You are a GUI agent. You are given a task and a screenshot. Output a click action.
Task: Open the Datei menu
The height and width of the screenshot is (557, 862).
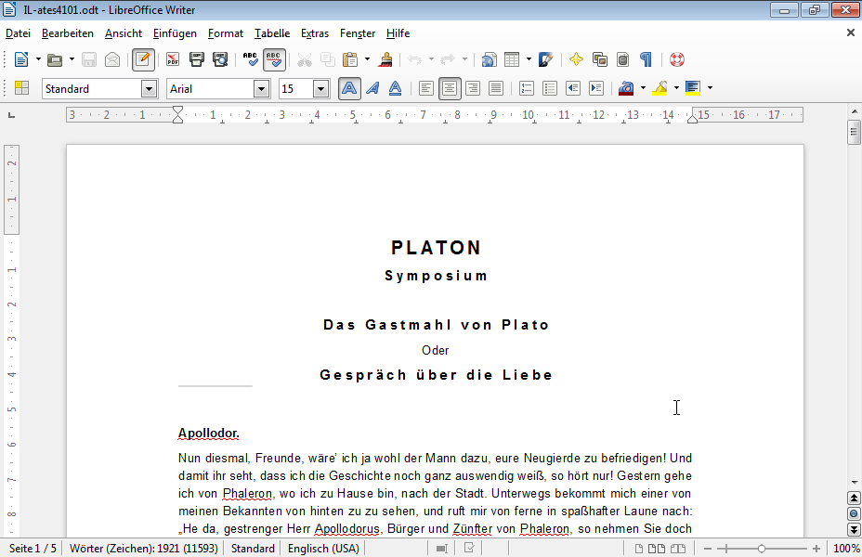point(19,33)
